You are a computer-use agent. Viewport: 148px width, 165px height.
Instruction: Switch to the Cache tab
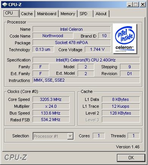point(27,14)
